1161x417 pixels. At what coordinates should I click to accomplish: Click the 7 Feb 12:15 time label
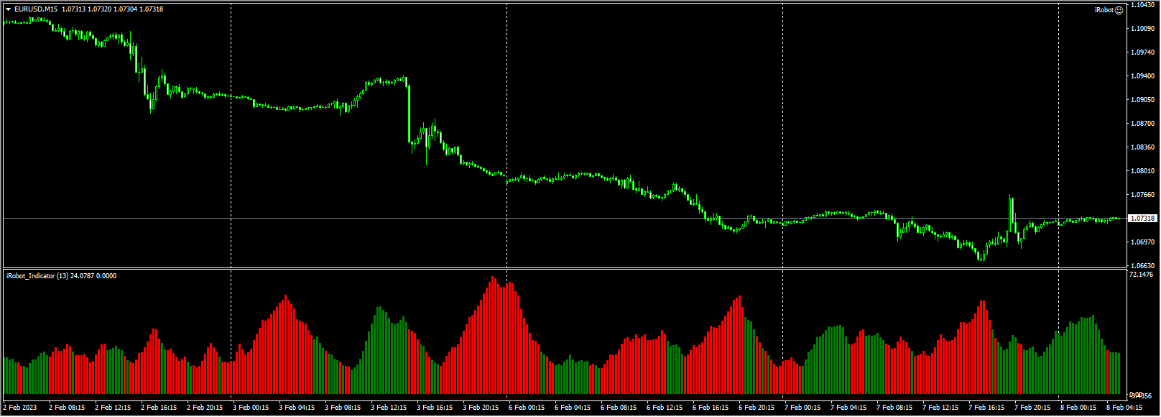point(940,408)
